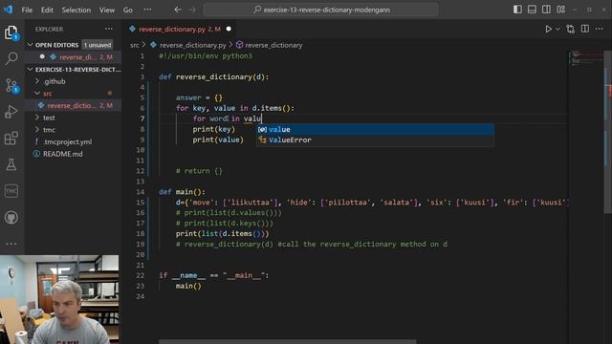Open the GitHub view icon
Viewport: 612px width, 344px height.
click(x=11, y=217)
